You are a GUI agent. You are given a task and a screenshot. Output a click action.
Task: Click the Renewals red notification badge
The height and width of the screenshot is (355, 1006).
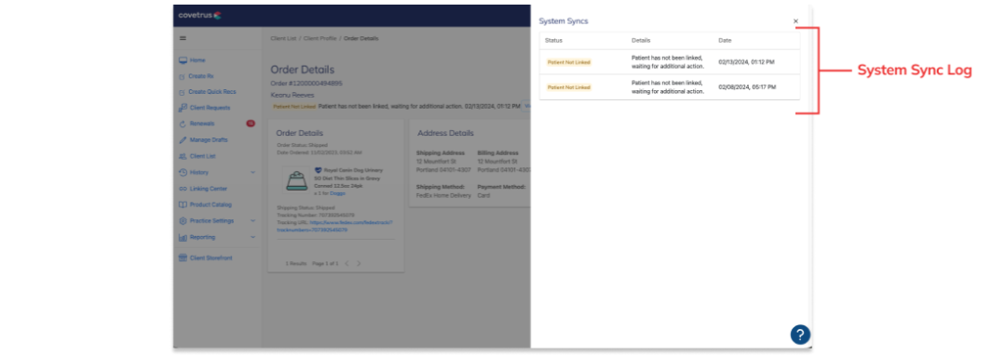tap(251, 124)
